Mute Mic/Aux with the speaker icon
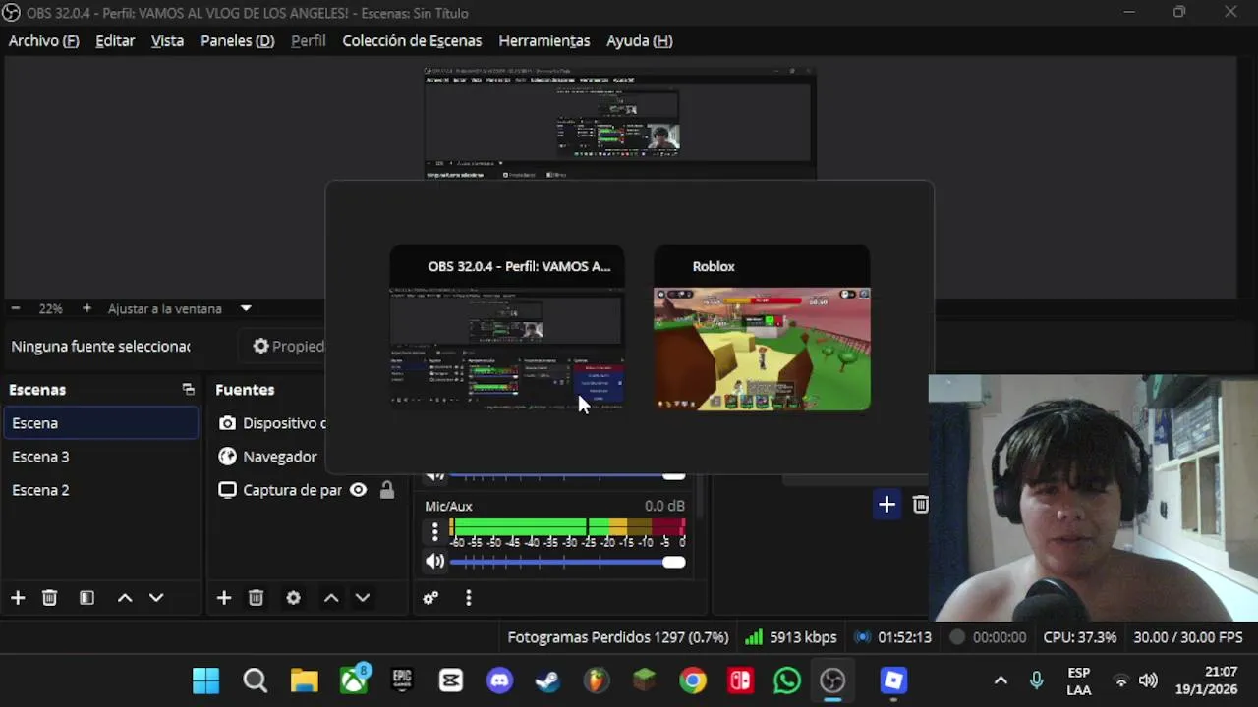Viewport: 1258px width, 707px height. click(x=434, y=562)
